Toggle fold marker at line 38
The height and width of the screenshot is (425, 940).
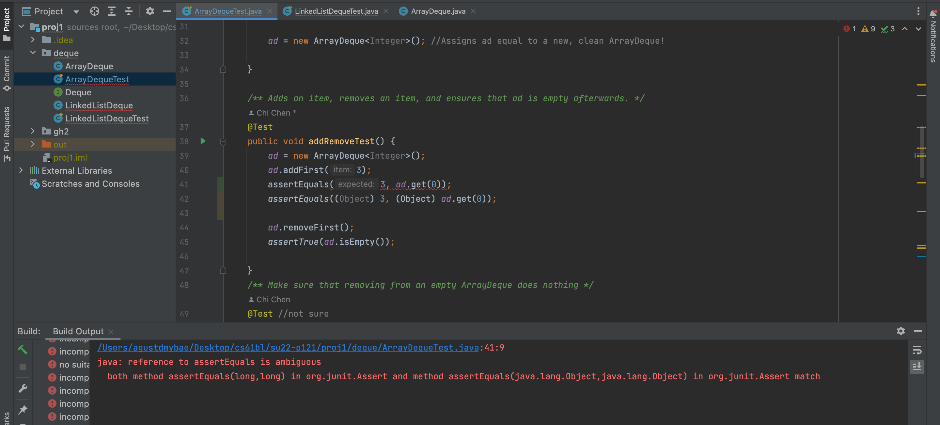tap(223, 142)
